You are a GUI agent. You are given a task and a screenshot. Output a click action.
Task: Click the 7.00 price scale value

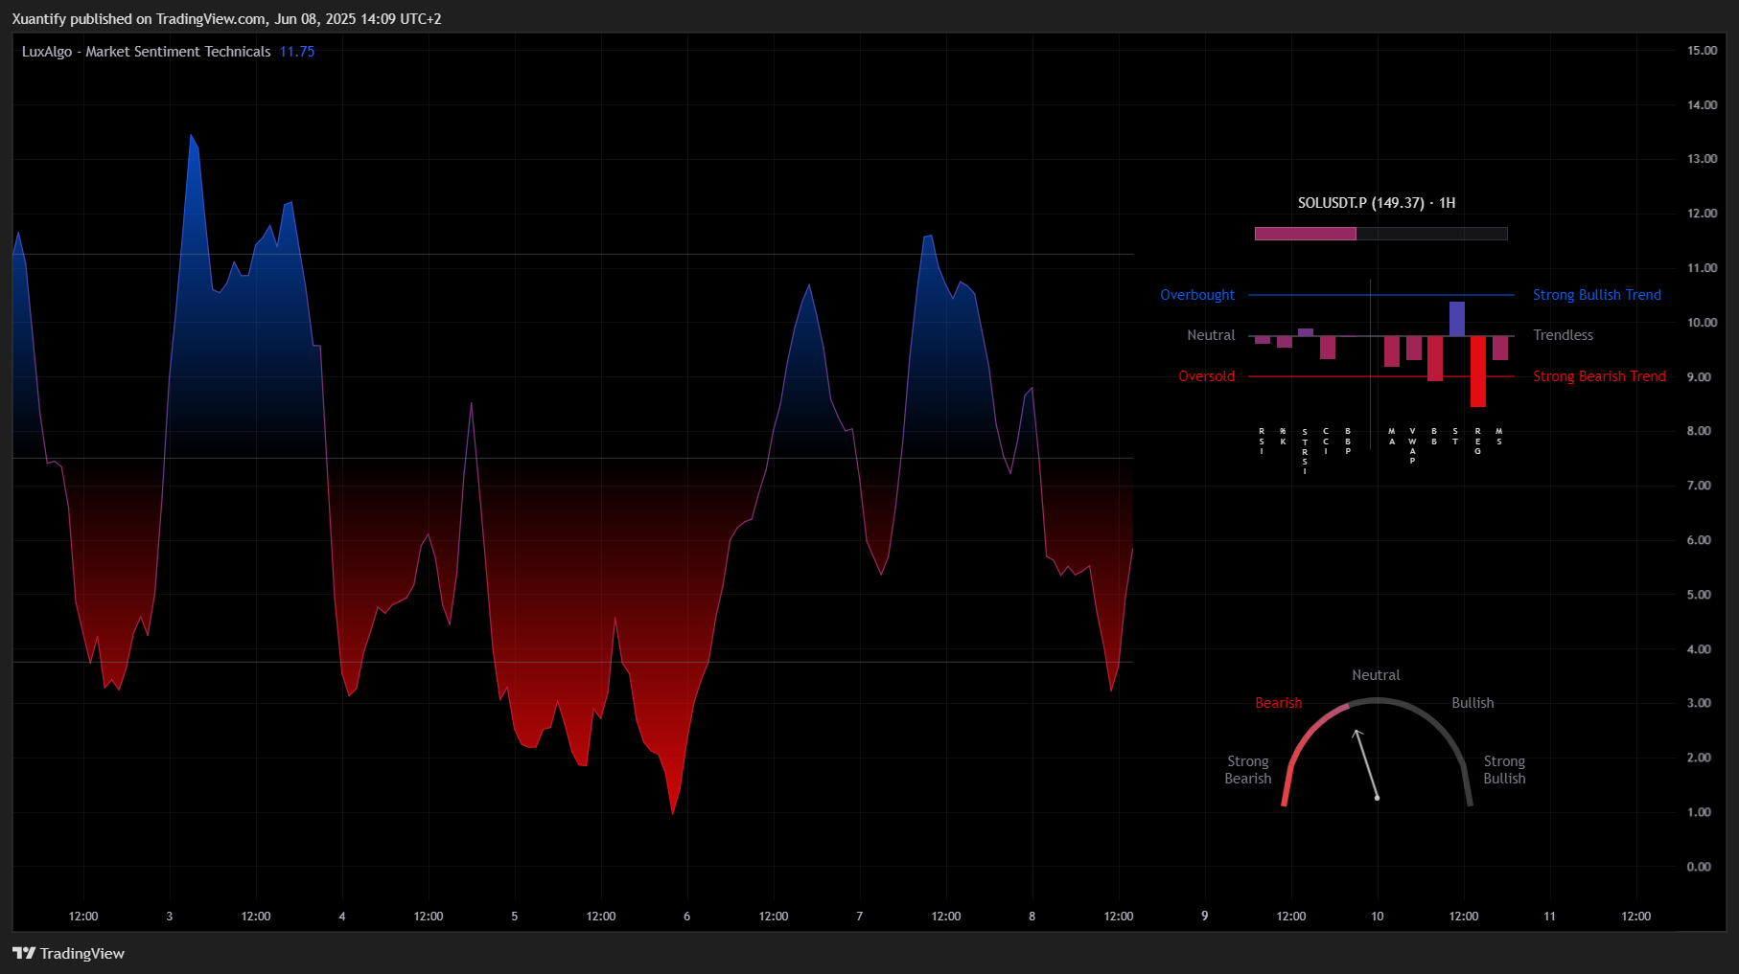click(x=1700, y=486)
